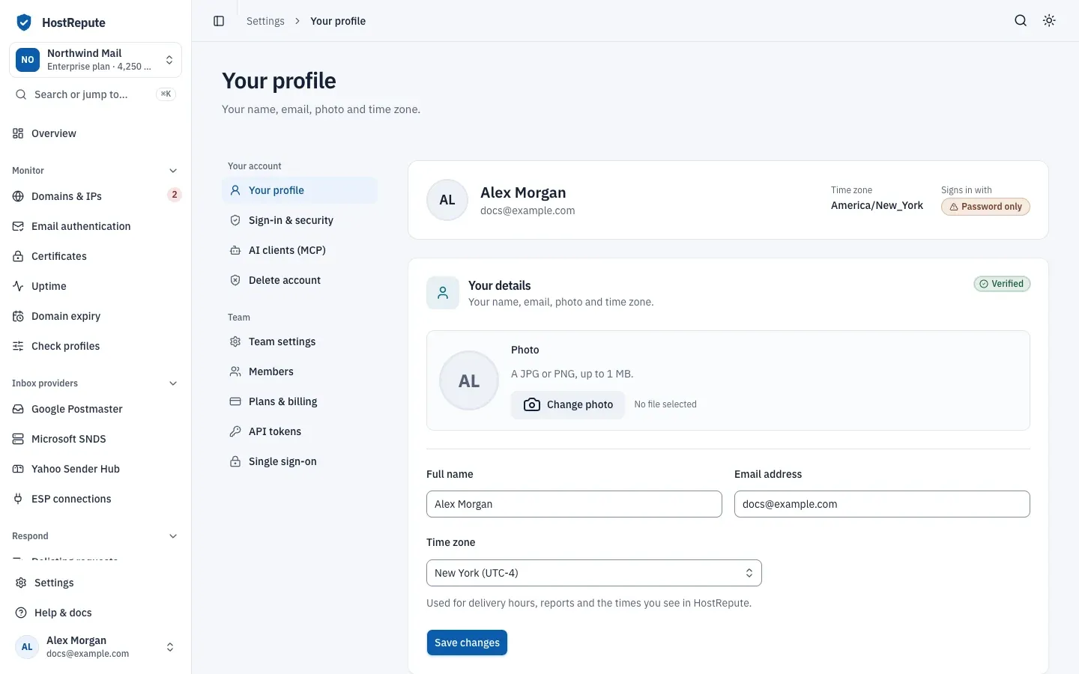Click the Email address input field
Screen dimensions: 1079x674
coord(882,504)
